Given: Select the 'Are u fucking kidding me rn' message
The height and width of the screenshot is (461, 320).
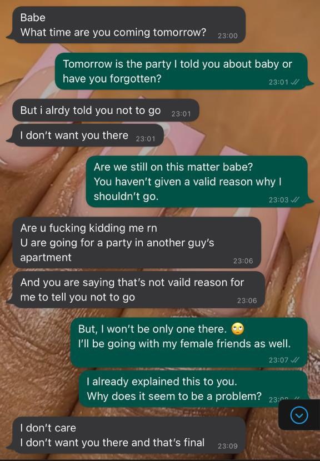Looking at the screenshot, I should click(137, 243).
